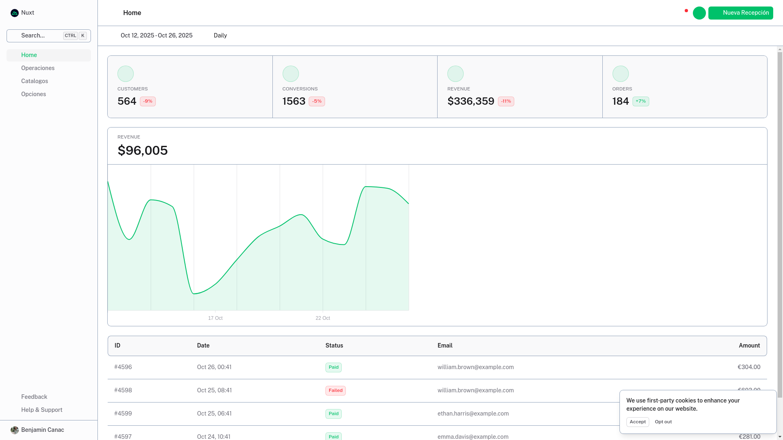Opt out of cookies

[x=663, y=422]
